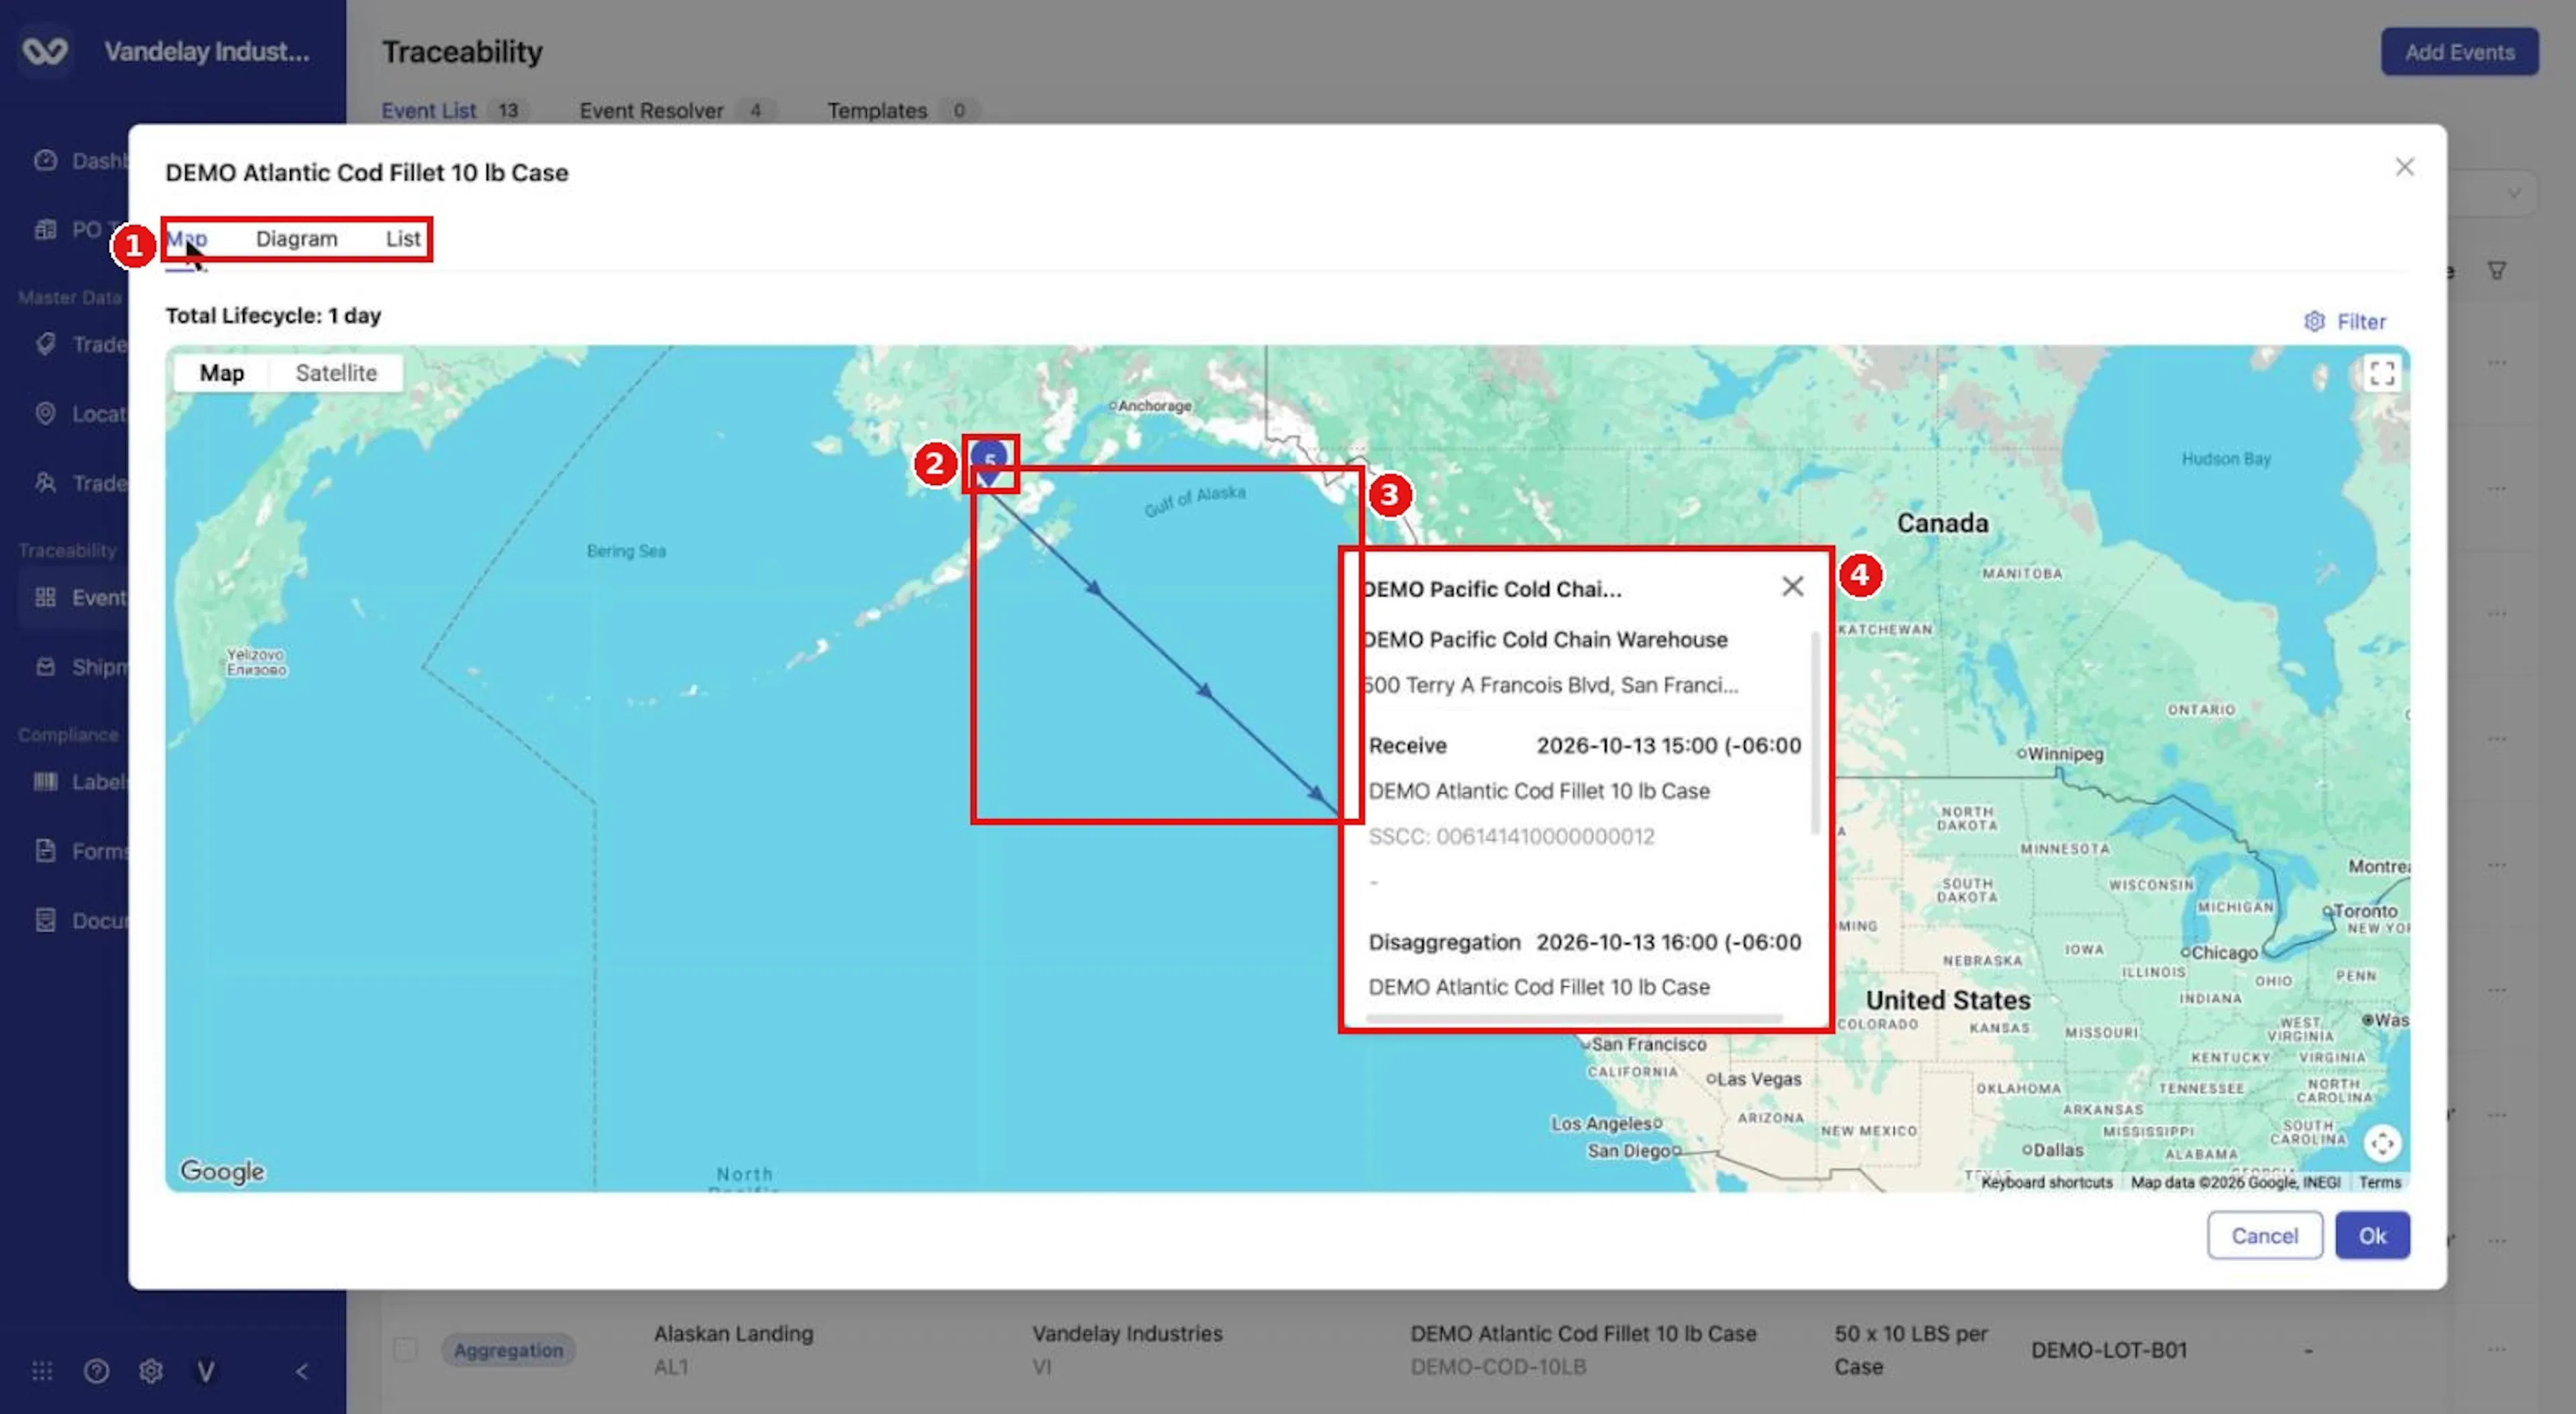Open the Shipments sidebar icon

click(x=45, y=666)
